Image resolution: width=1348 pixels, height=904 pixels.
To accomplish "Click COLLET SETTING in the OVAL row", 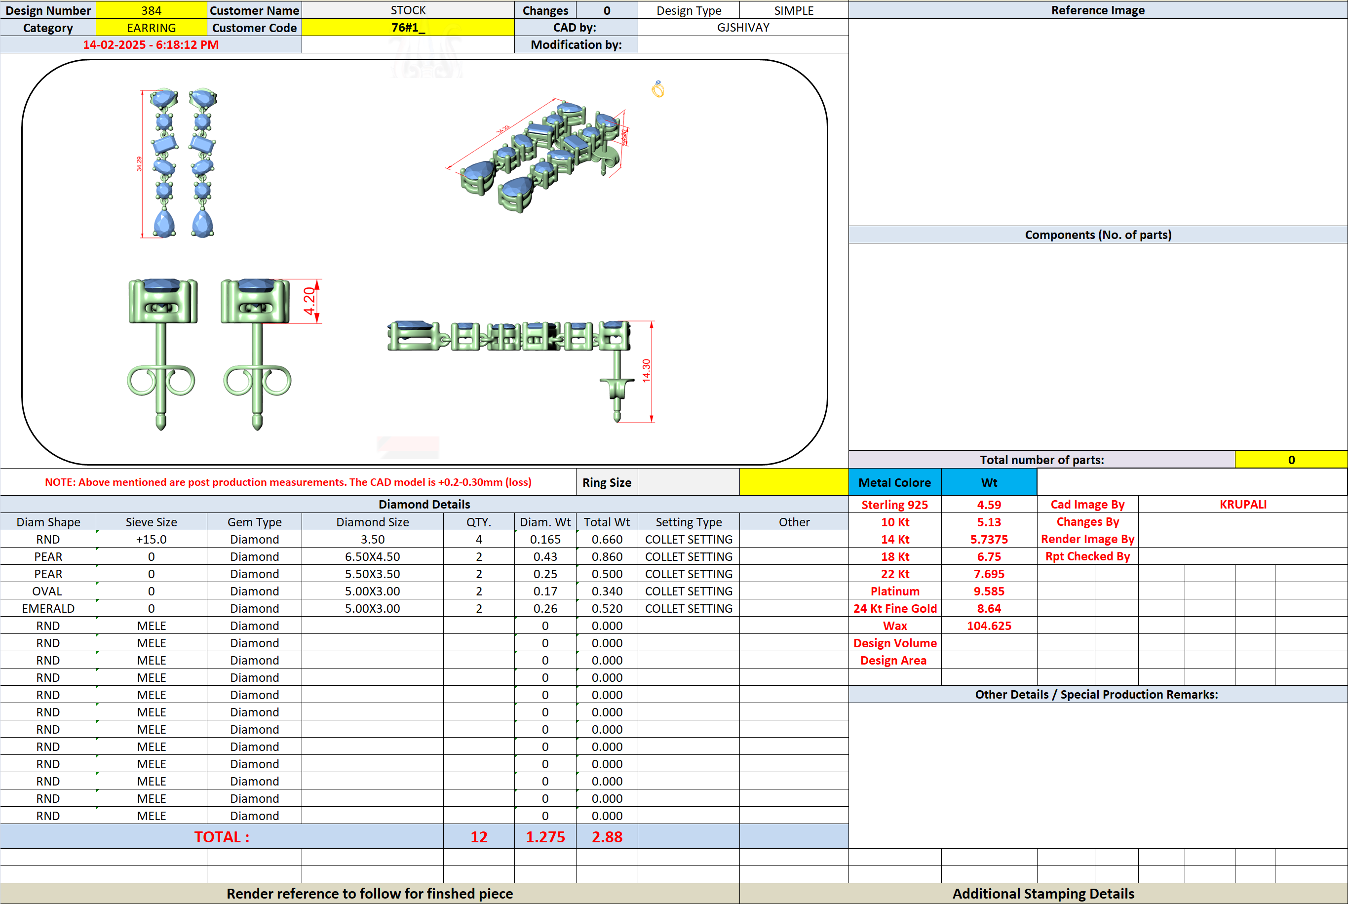I will point(689,591).
